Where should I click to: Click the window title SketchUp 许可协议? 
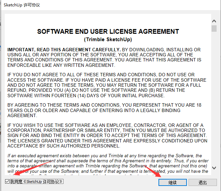tap(22, 5)
